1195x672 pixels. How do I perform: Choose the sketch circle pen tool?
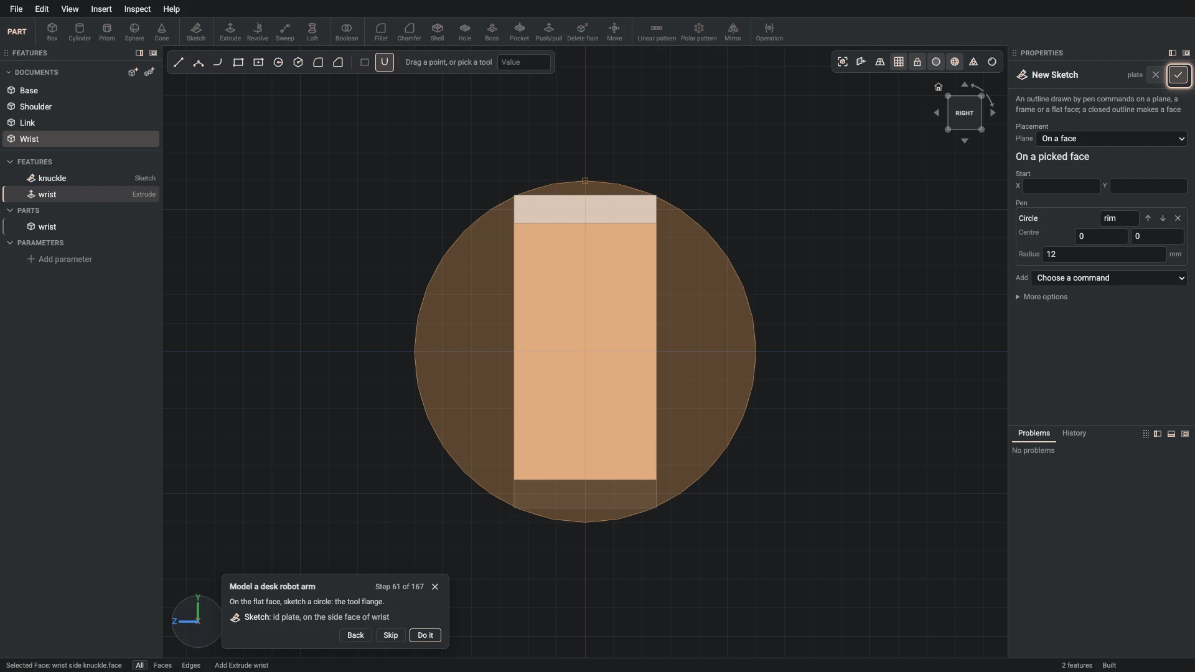[x=278, y=62]
